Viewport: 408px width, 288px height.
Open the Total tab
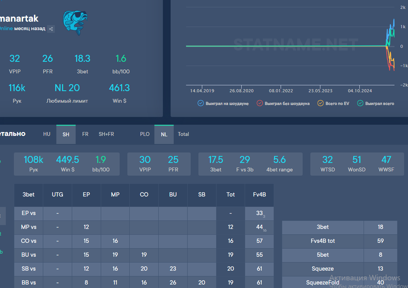(x=183, y=134)
